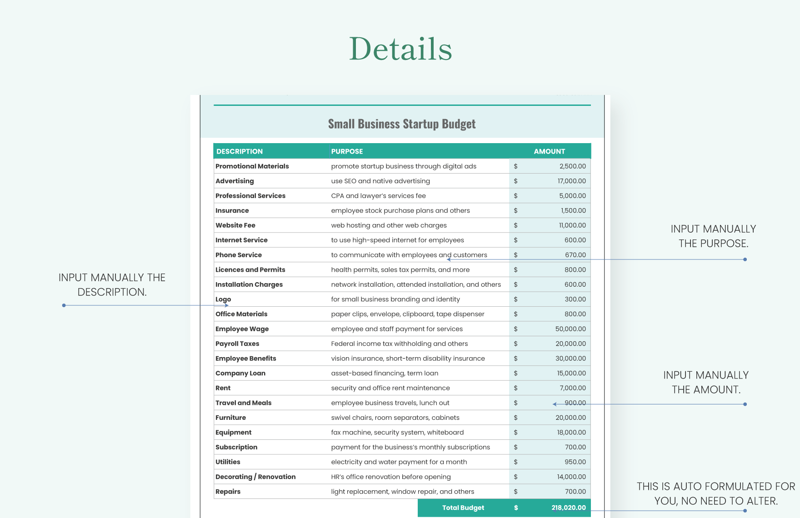Click purpose 'paper clips, envelope, clipboard, tape dispenser'
800x518 pixels.
pos(408,314)
